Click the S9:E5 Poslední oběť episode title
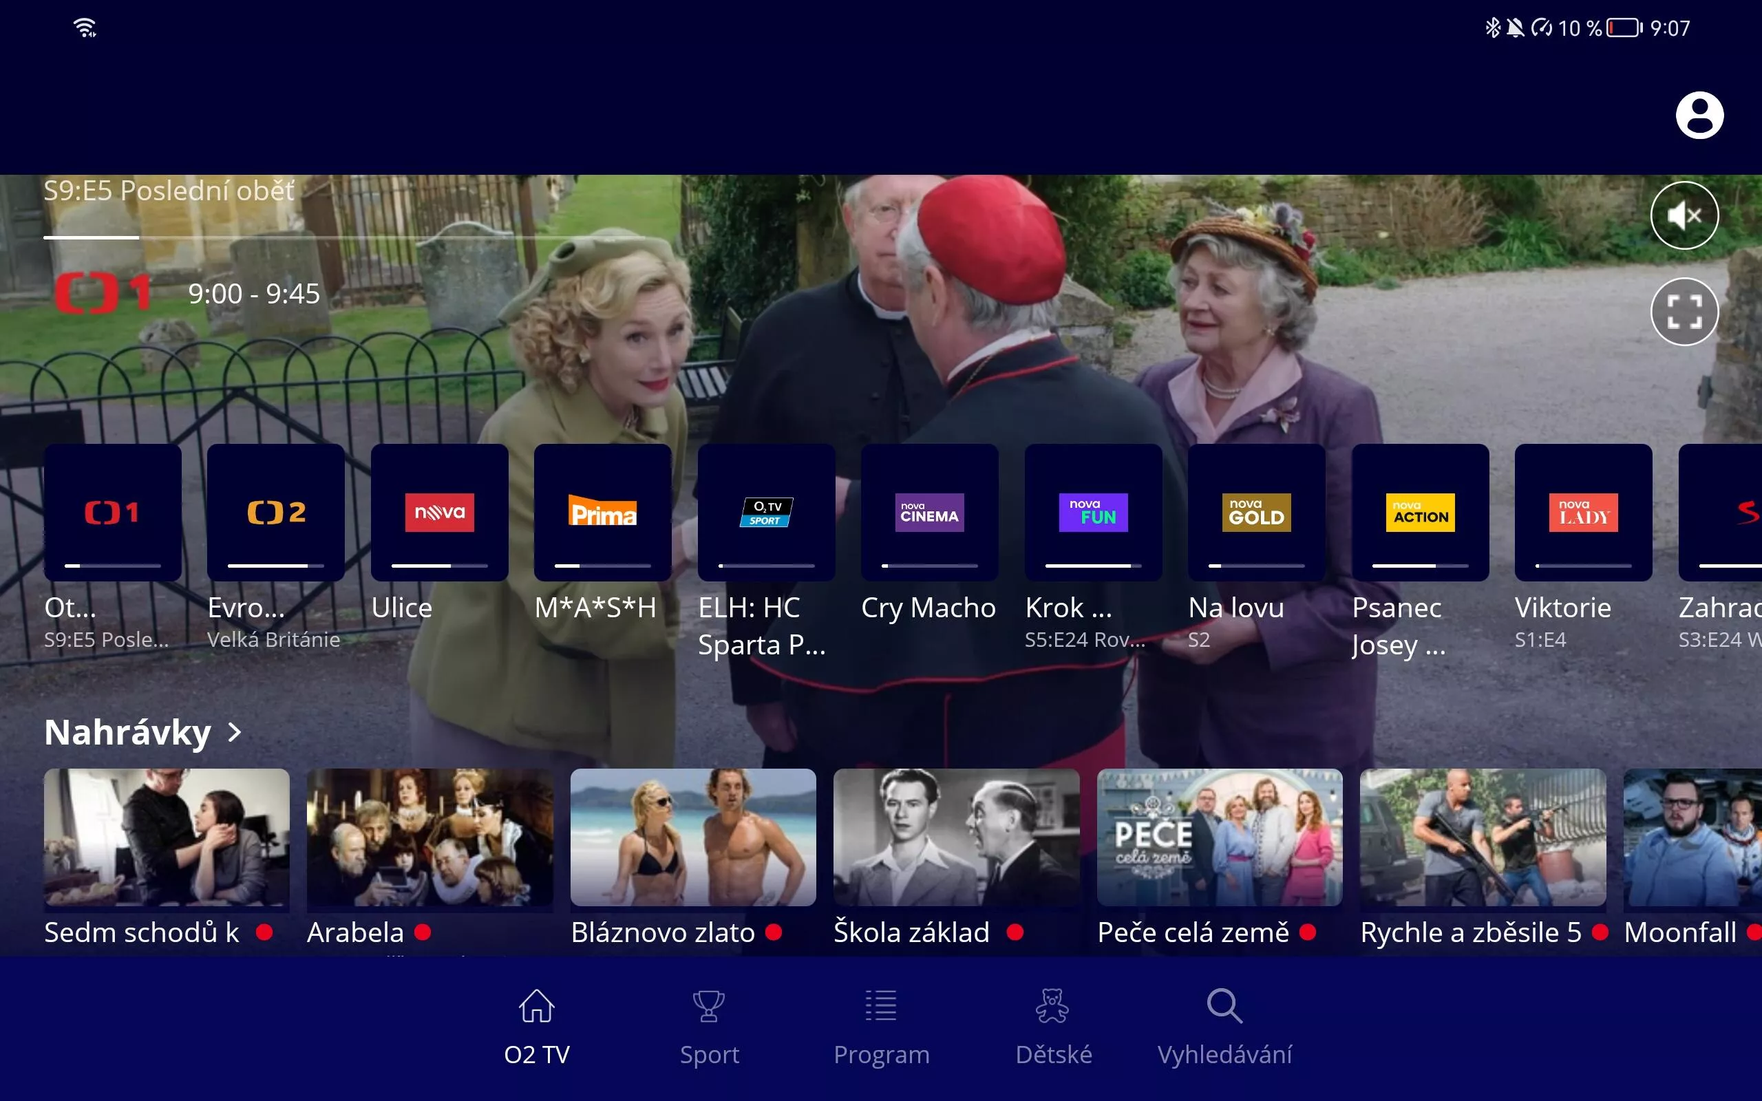1762x1101 pixels. click(169, 191)
